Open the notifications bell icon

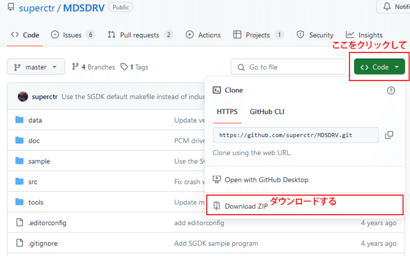[x=387, y=7]
